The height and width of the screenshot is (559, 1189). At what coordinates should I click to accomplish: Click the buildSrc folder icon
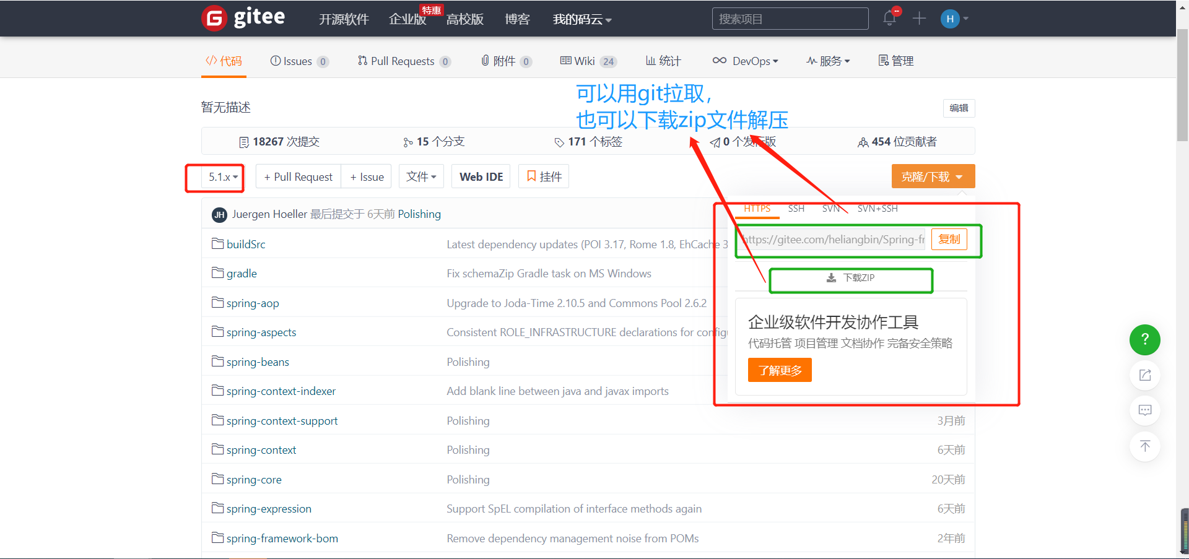click(217, 243)
